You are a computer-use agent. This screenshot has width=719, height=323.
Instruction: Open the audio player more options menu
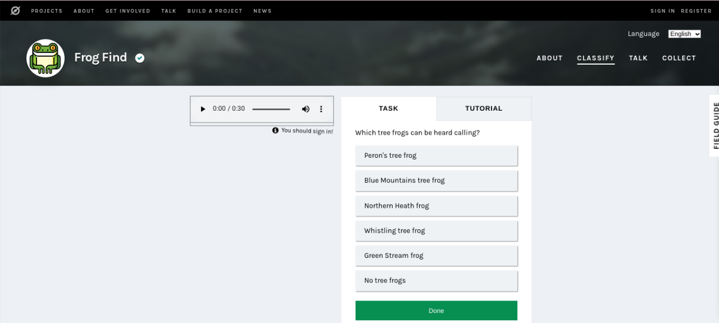321,109
